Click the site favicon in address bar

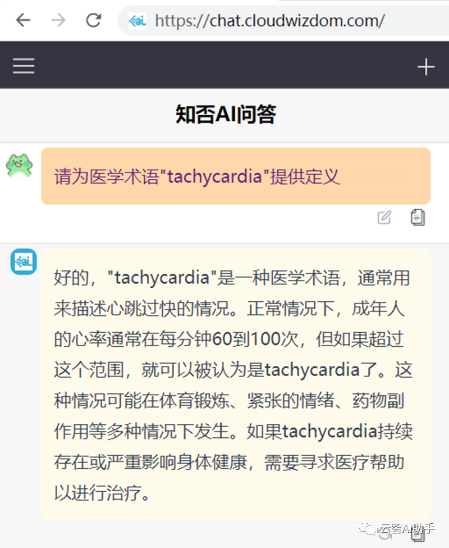click(138, 21)
